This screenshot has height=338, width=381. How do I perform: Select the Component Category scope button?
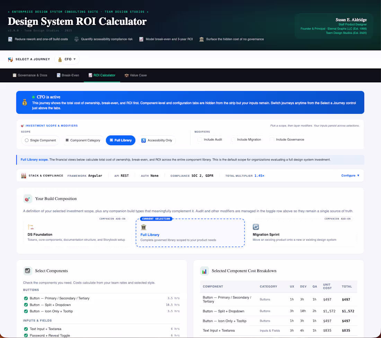pyautogui.click(x=83, y=140)
